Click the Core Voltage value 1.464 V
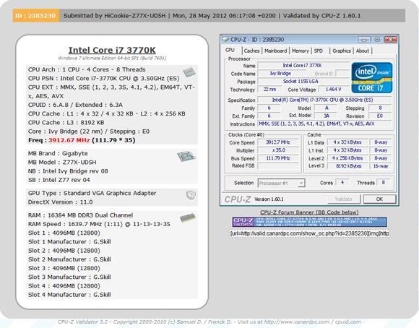The height and width of the screenshot is (328, 419). pyautogui.click(x=333, y=90)
